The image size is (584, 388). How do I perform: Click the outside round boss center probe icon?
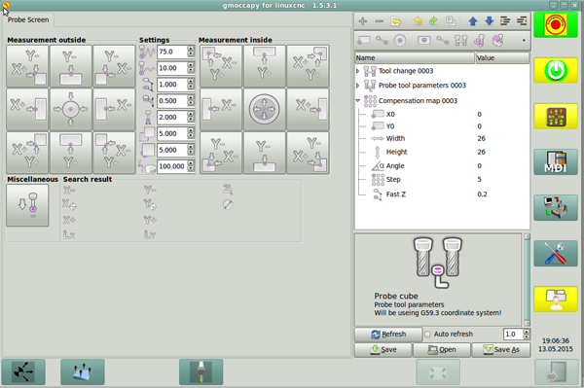(71, 109)
